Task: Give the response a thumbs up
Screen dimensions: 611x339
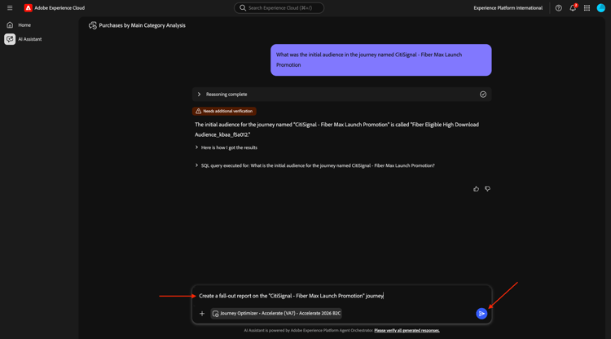Action: (x=476, y=188)
